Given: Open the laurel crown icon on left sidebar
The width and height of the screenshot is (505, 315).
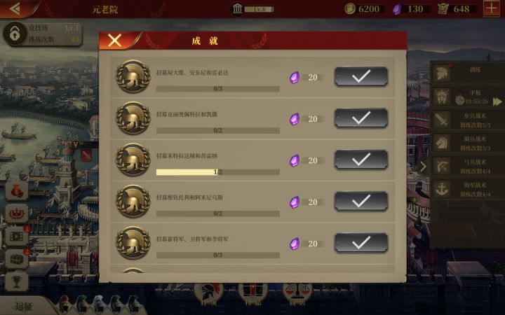Looking at the screenshot, I should coord(17,213).
